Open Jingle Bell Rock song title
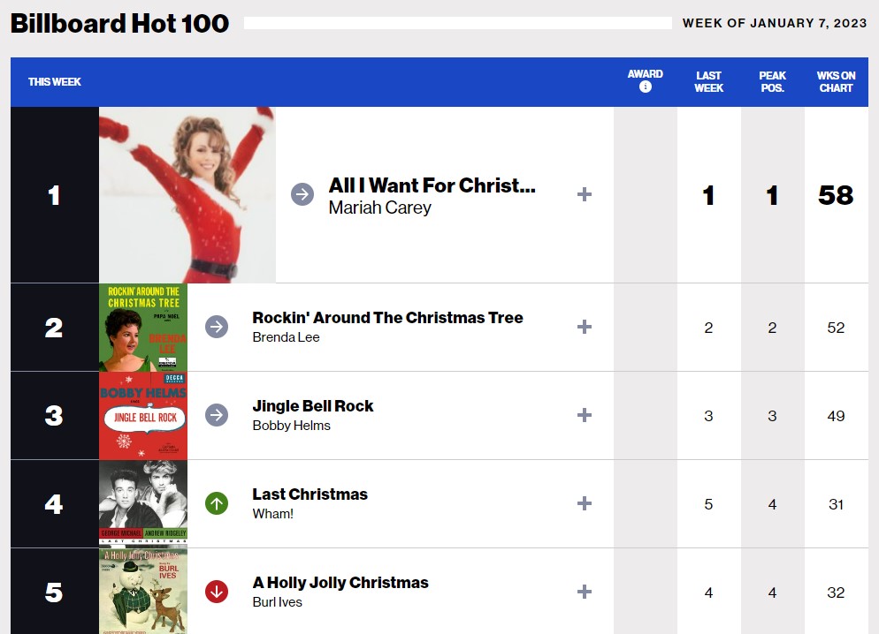The image size is (879, 634). [313, 406]
